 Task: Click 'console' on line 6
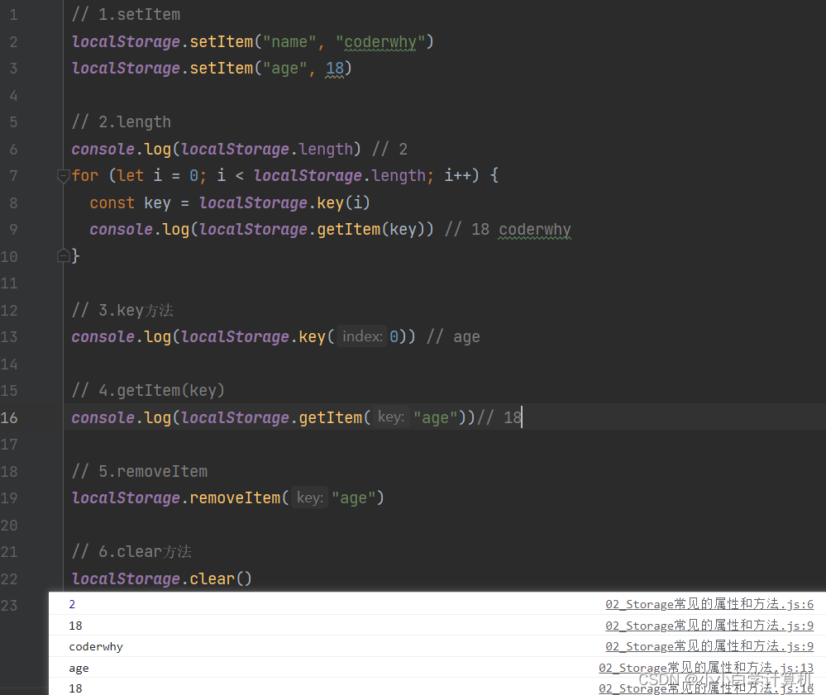[103, 149]
